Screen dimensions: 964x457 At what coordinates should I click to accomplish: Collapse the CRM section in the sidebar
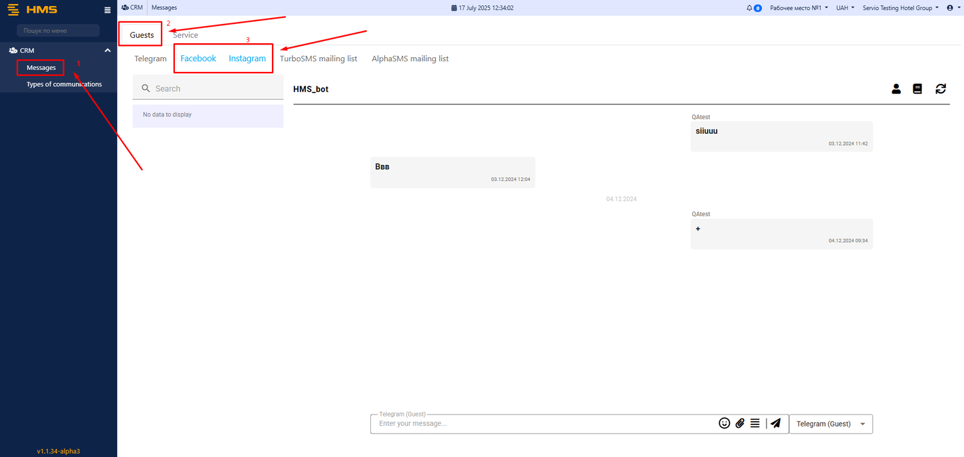107,50
